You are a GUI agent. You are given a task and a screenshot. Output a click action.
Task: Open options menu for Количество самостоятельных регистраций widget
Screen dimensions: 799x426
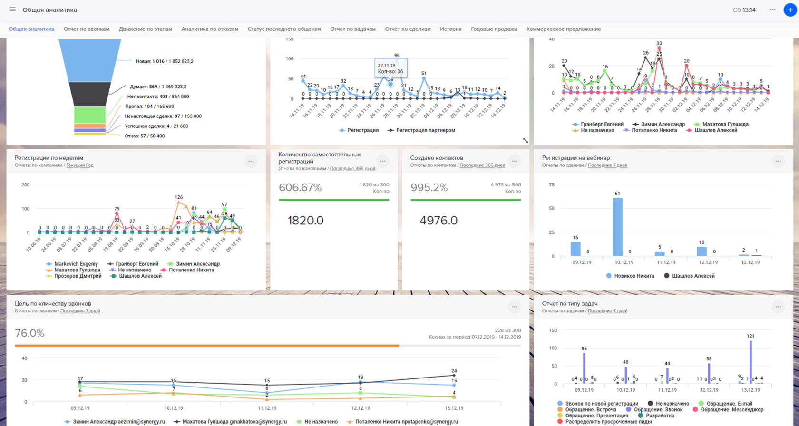coord(382,161)
